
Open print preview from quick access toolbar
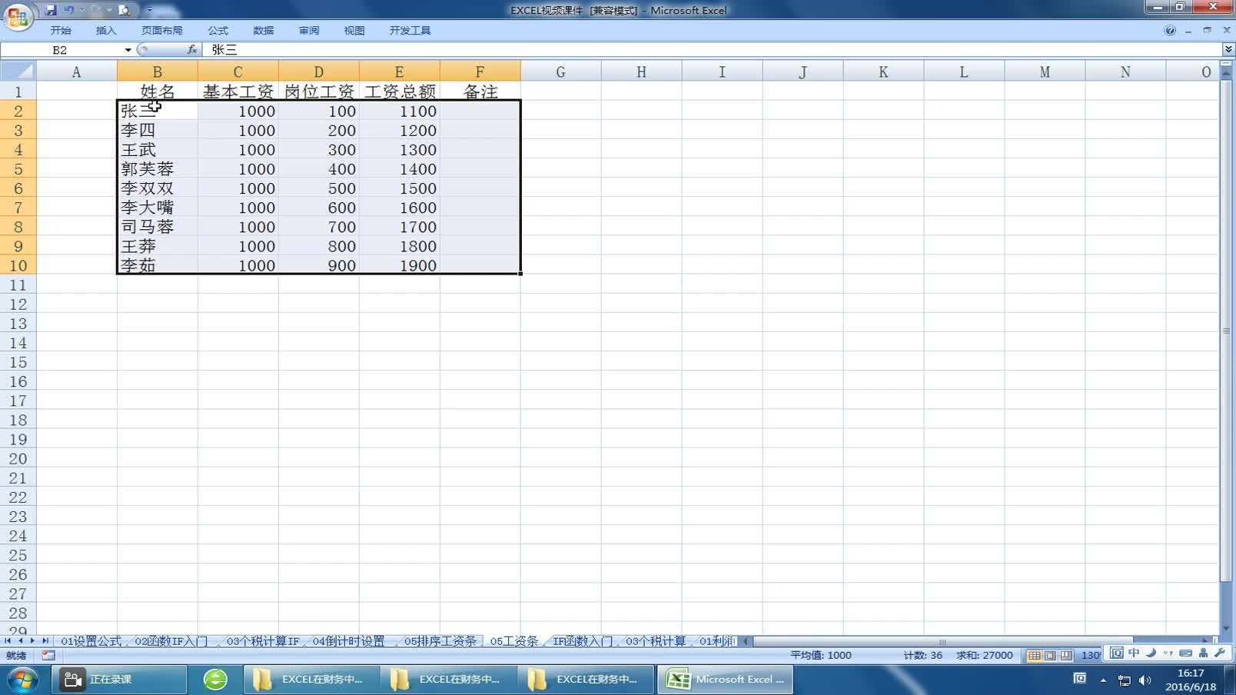(x=125, y=10)
